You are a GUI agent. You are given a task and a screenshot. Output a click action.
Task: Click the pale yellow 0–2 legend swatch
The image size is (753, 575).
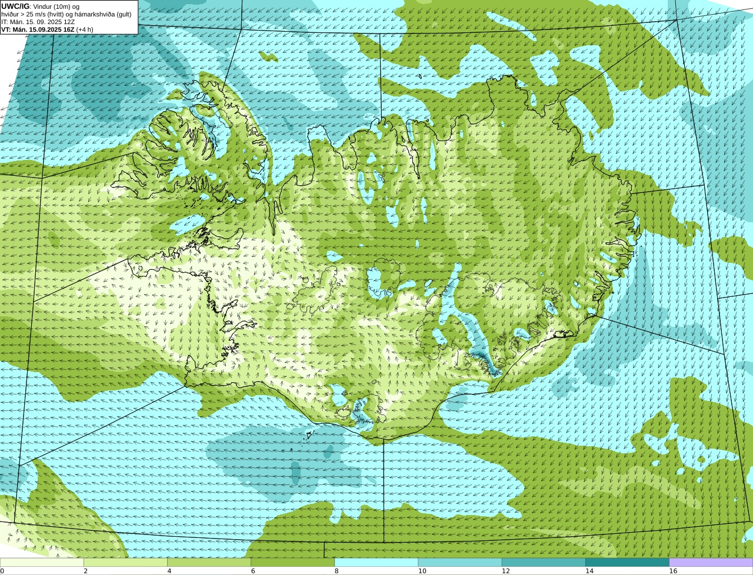pyautogui.click(x=42, y=562)
